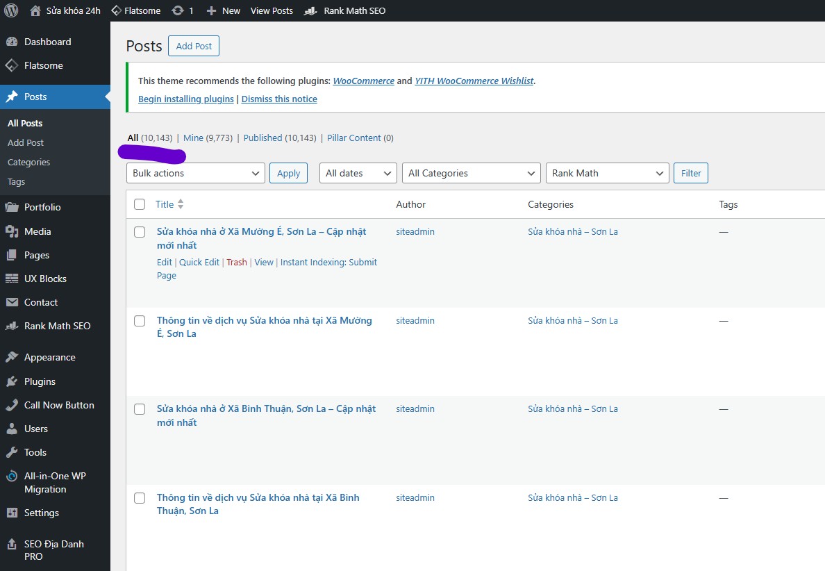Viewport: 825px width, 571px height.
Task: Switch to the Published posts view
Action: (x=262, y=138)
